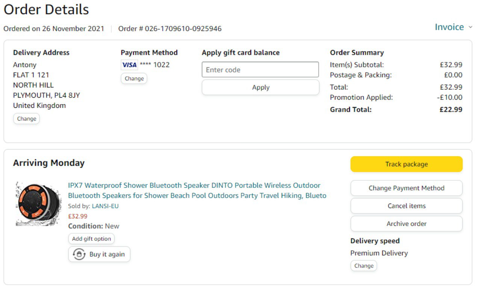The image size is (481, 287).
Task: Change the Premium Delivery speed
Action: point(363,266)
